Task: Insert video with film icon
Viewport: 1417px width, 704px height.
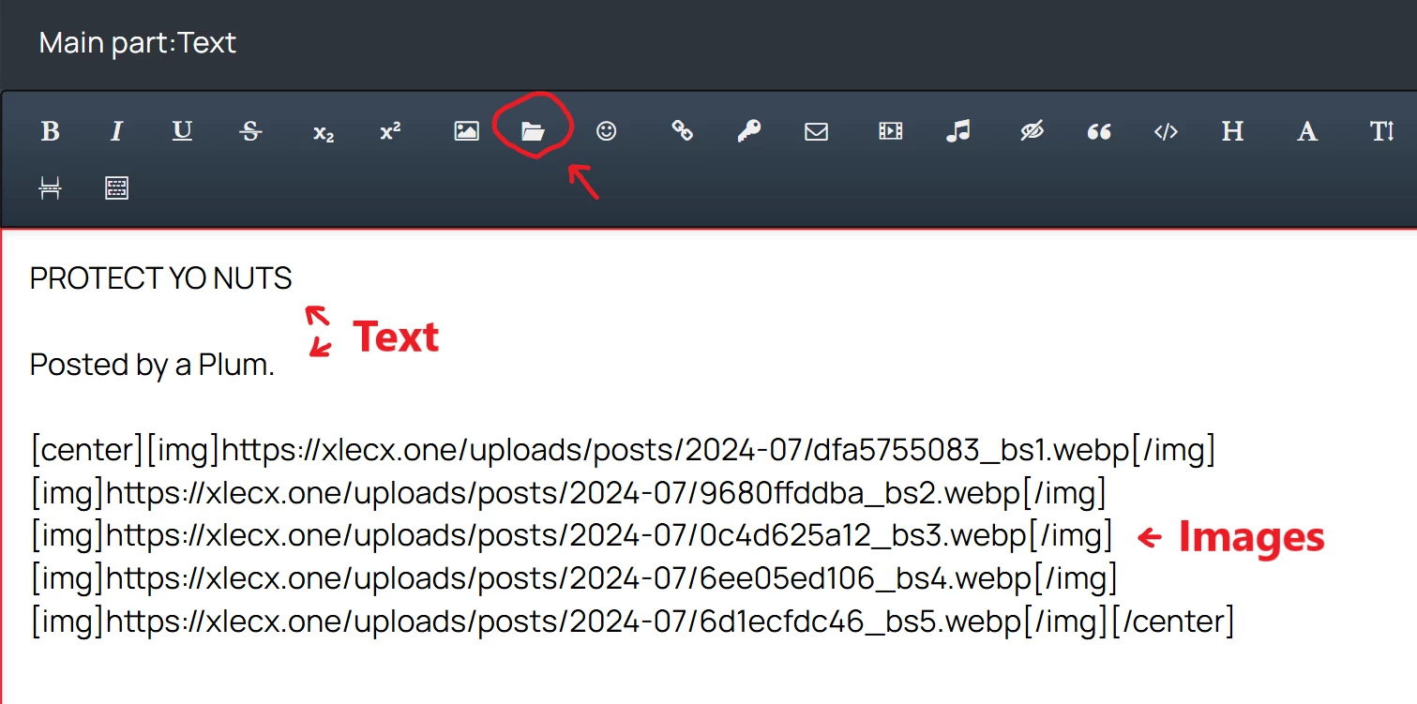Action: [x=890, y=131]
